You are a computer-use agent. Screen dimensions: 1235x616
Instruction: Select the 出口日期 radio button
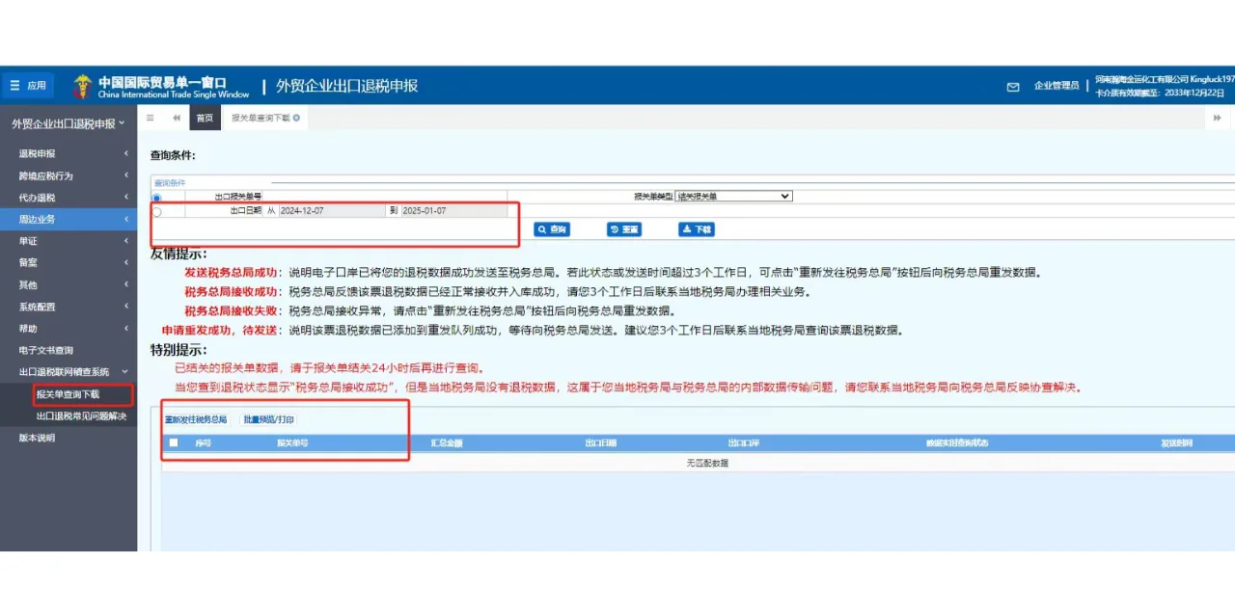(155, 211)
